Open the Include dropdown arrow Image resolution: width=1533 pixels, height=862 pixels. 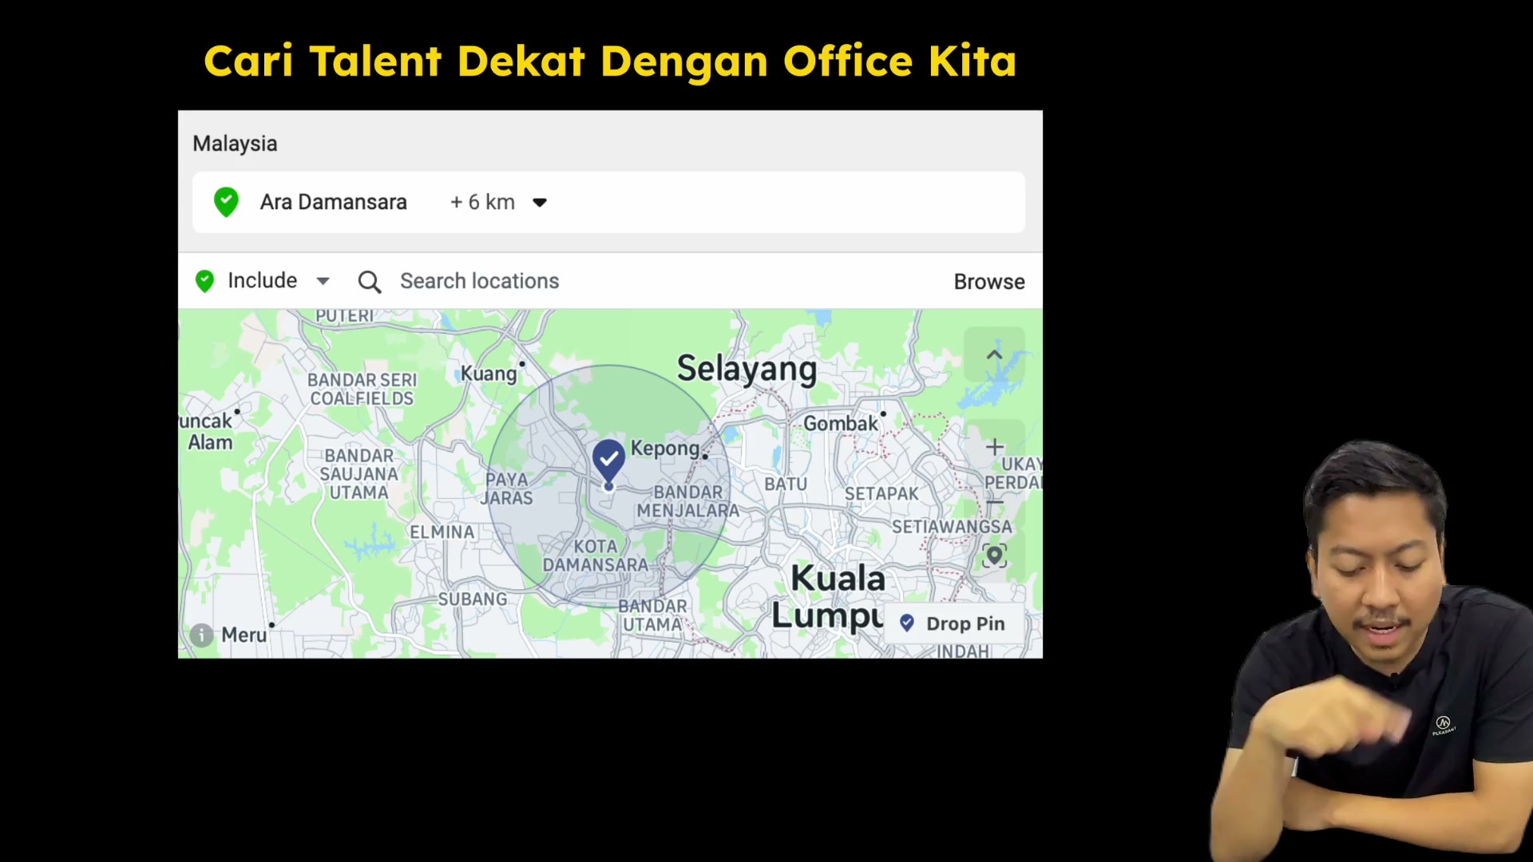tap(323, 281)
